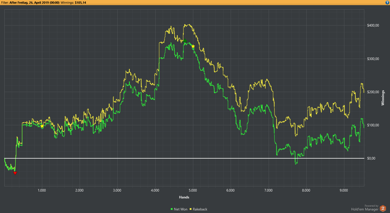Click the 'Filter:' label in the header
The width and height of the screenshot is (390, 213).
click(5, 3)
